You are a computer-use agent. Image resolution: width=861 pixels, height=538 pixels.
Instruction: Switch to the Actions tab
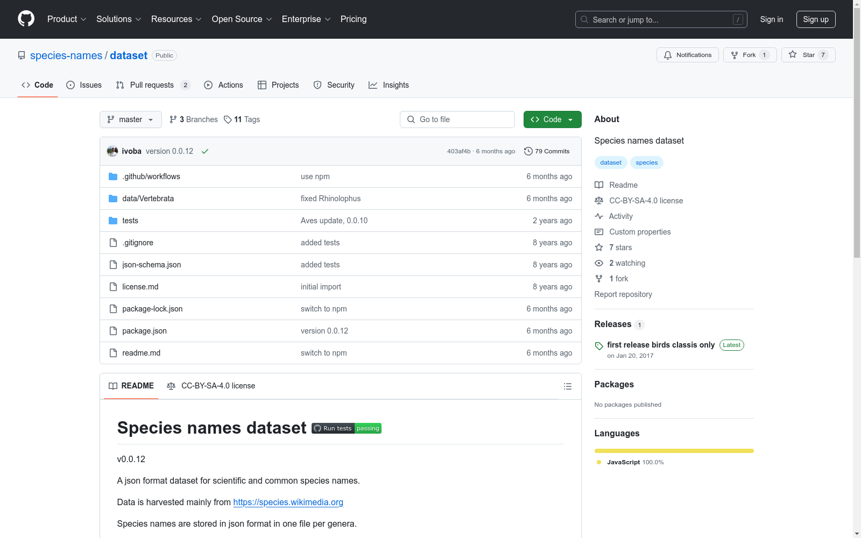coord(223,85)
